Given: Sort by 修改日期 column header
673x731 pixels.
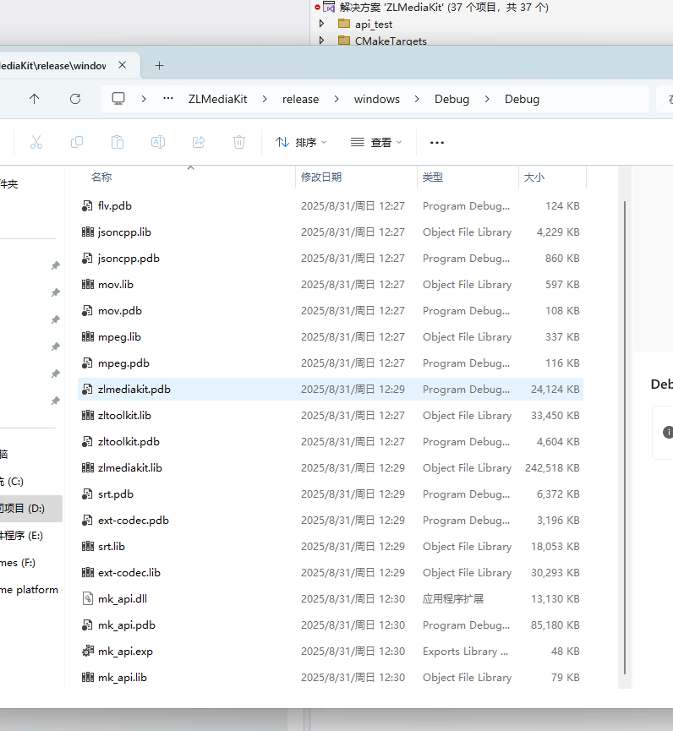Looking at the screenshot, I should (321, 177).
